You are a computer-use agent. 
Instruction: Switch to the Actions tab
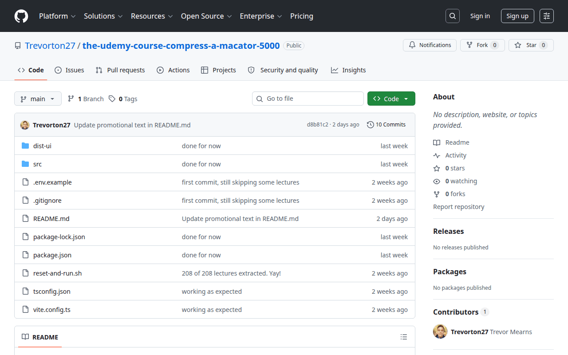[173, 70]
